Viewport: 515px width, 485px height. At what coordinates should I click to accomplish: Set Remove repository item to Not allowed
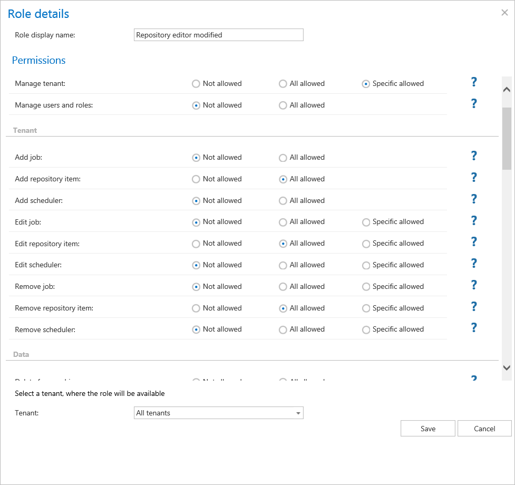[x=196, y=308]
